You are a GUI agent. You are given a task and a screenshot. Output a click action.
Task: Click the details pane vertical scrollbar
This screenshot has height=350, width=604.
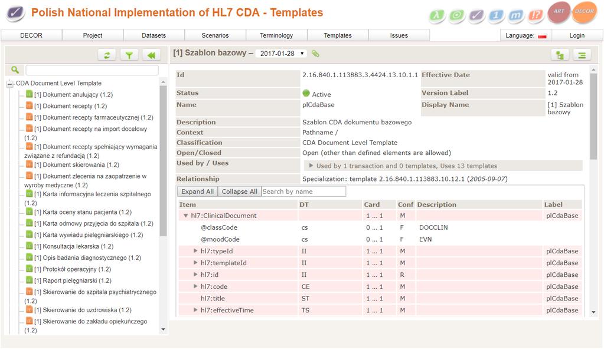[x=593, y=115]
